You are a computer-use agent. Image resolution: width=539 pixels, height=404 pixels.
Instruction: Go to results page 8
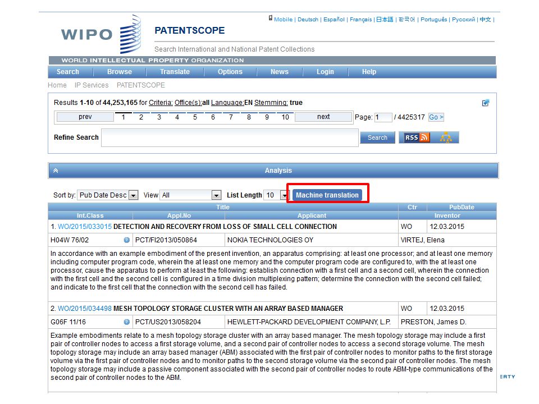[x=249, y=117]
